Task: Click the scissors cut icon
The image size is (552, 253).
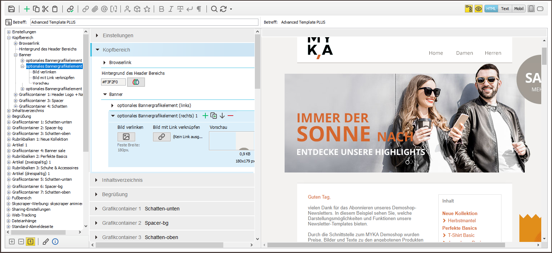Action: point(45,9)
